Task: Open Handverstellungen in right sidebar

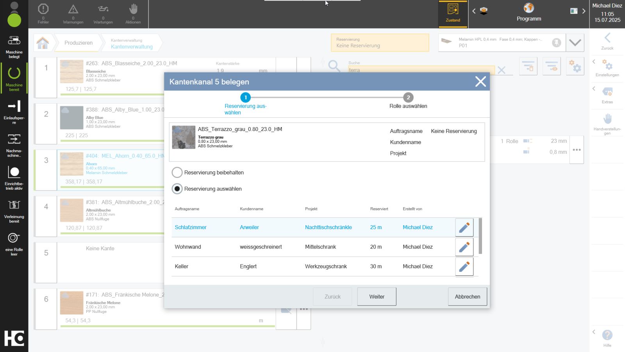Action: point(607,124)
